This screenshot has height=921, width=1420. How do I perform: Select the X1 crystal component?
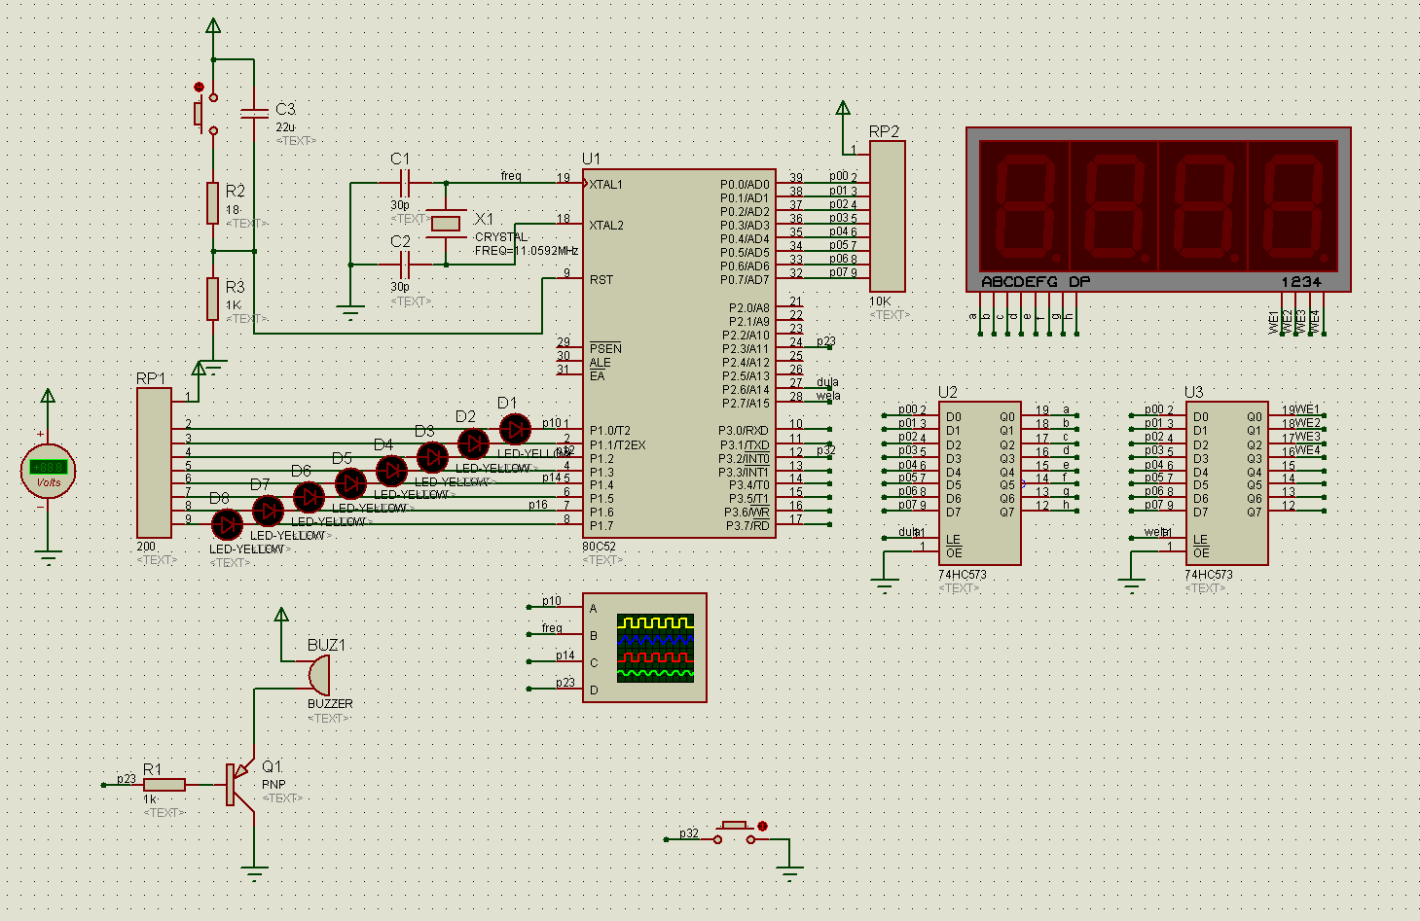coord(446,223)
